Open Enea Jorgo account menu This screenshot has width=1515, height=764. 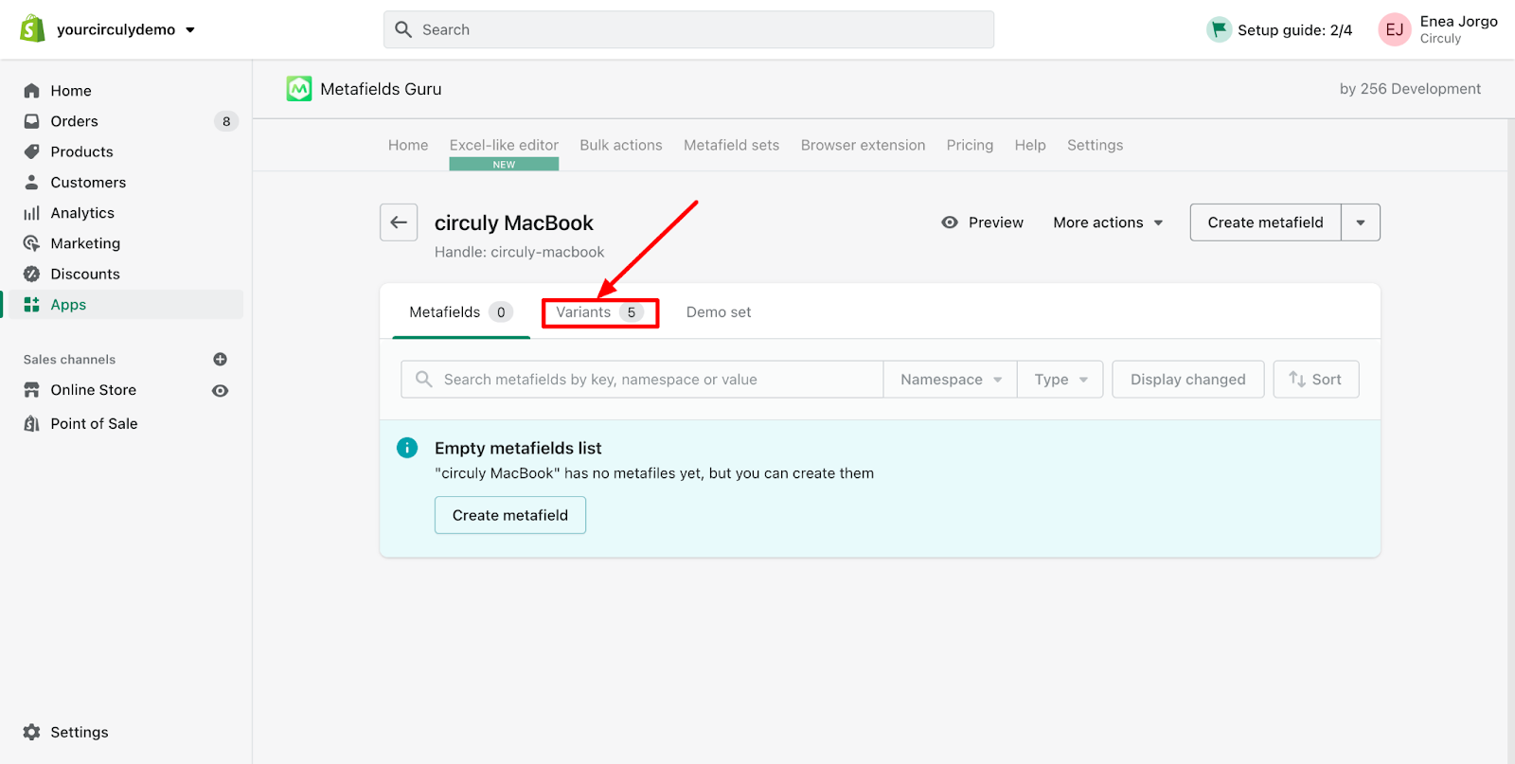pos(1438,29)
